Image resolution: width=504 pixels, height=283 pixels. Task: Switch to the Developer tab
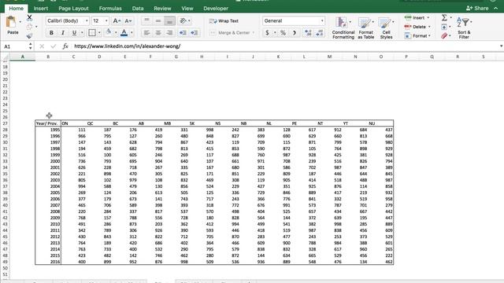pos(216,9)
